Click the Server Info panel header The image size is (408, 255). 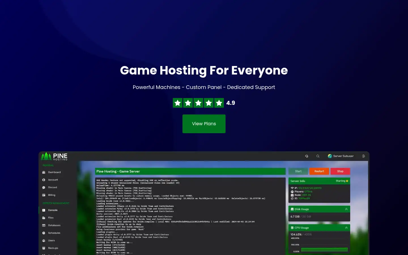click(319, 181)
